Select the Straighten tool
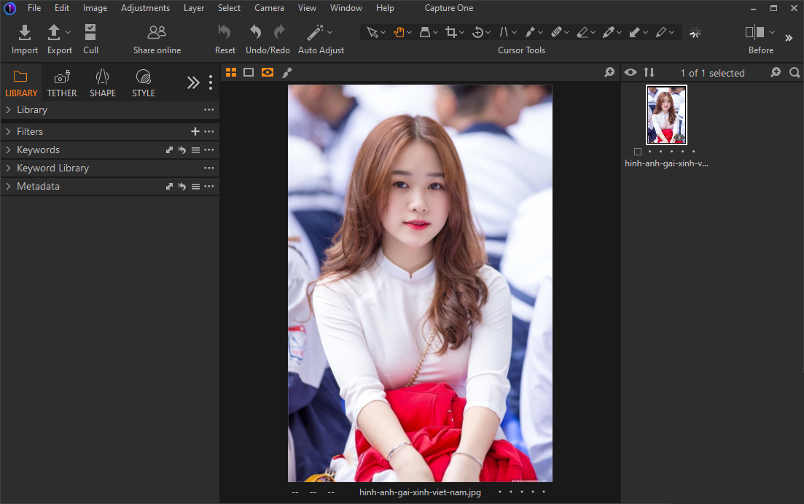 click(504, 32)
